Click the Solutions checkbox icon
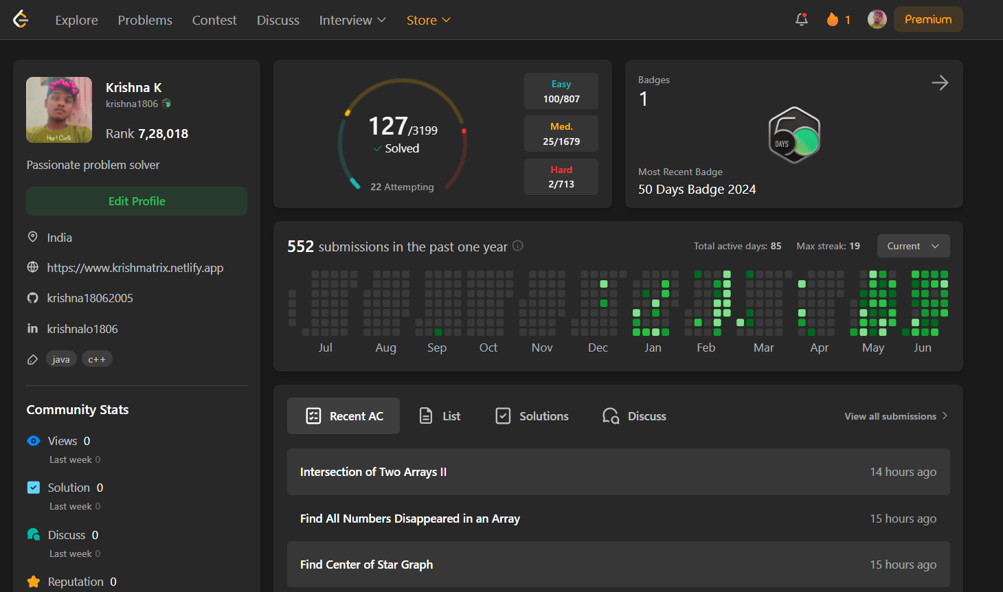Screen dimensions: 1003x592 503,415
